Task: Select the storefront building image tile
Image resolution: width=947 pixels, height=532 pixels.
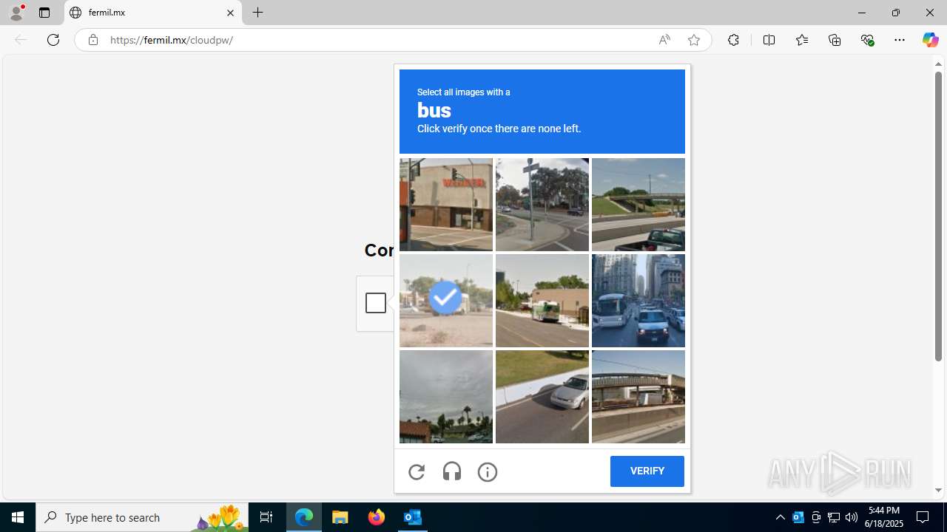Action: pos(446,205)
